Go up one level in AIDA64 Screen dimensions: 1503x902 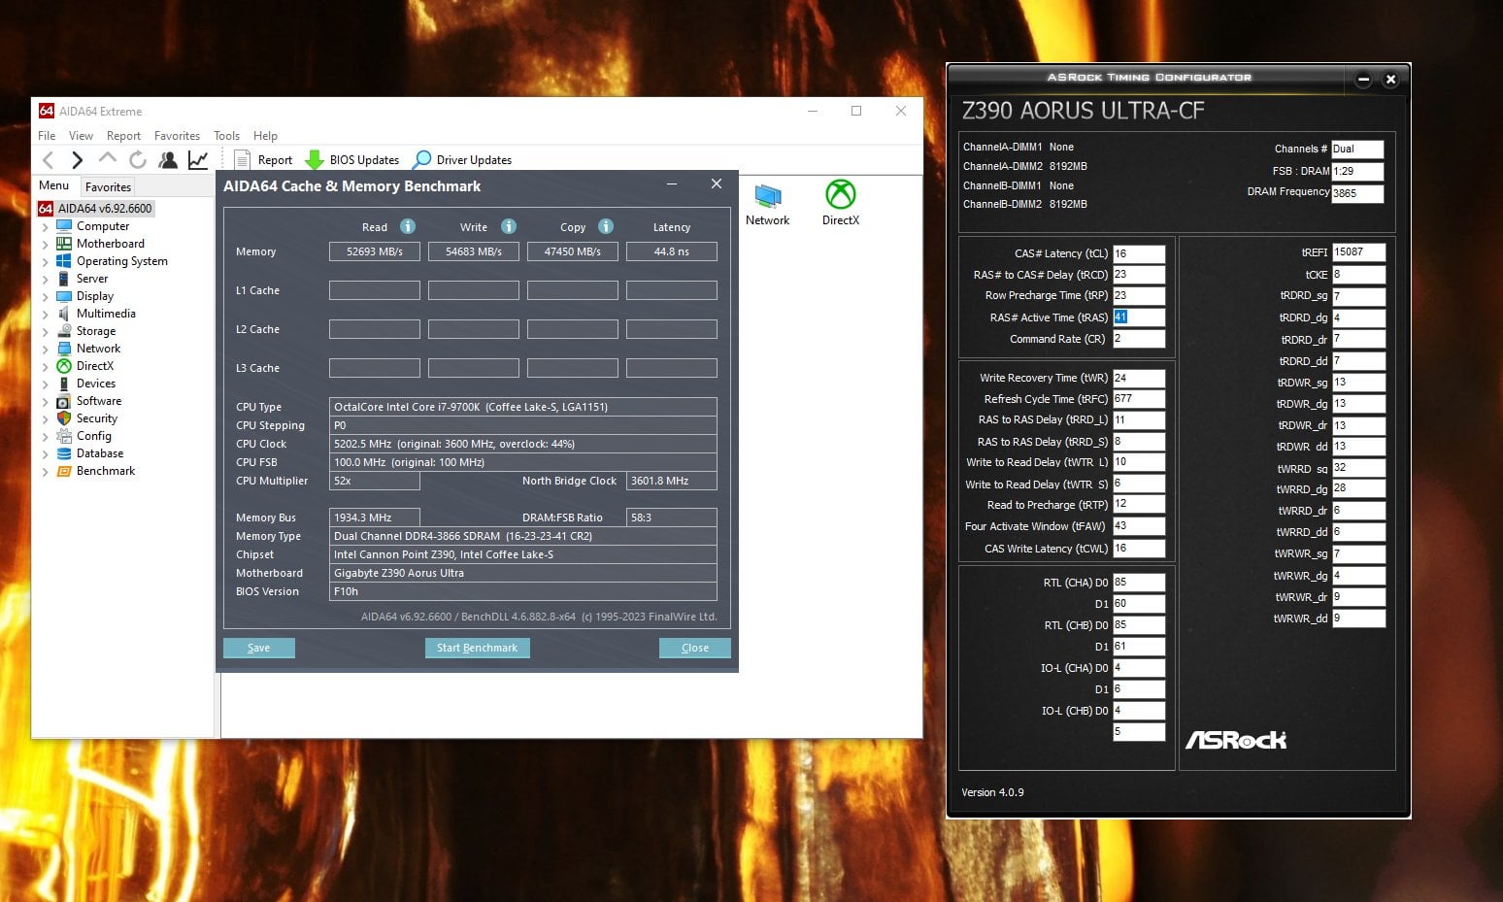pos(107,158)
